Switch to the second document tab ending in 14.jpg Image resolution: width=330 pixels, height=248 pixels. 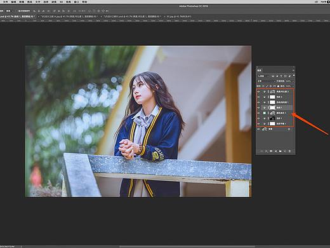69,17
